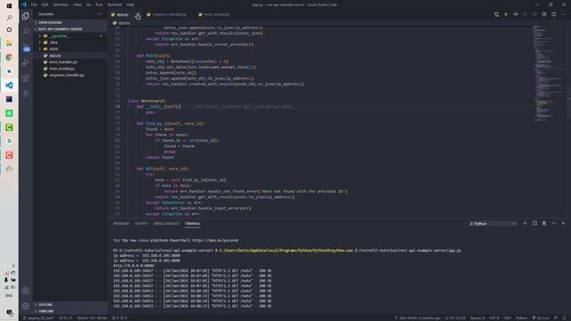The image size is (571, 321).
Task: Open the Run menu
Action: (x=99, y=4)
